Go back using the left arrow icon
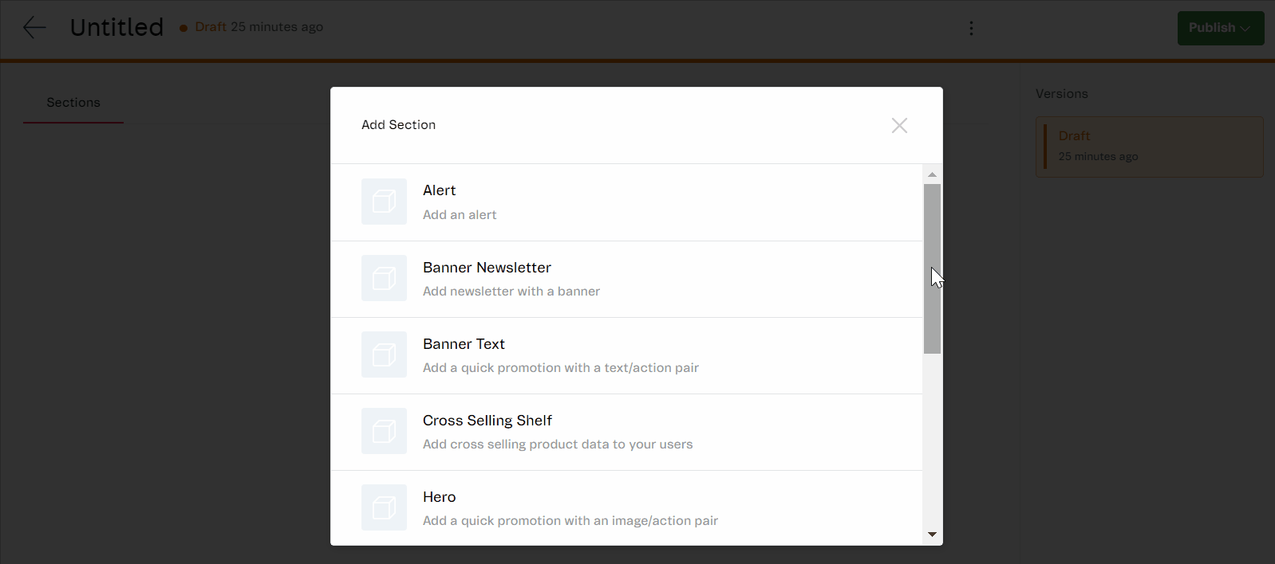The width and height of the screenshot is (1275, 564). coord(34,27)
